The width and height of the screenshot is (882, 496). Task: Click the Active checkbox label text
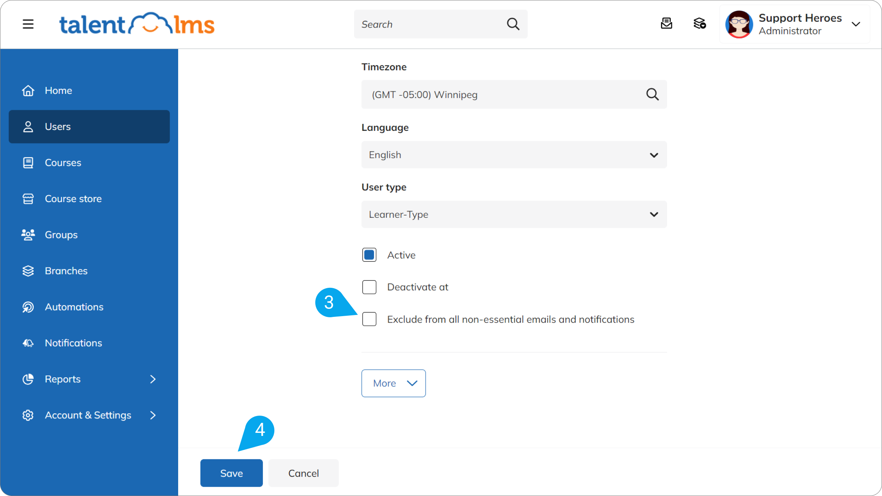[x=401, y=255]
